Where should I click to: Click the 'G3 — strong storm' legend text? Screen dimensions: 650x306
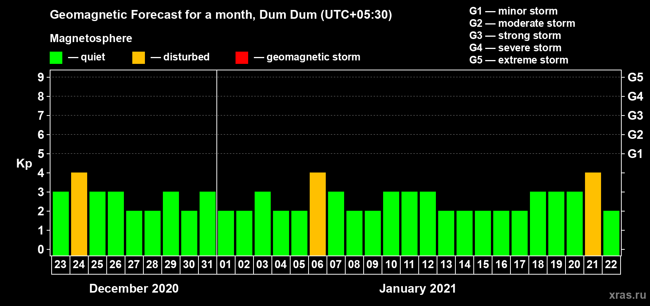pos(515,36)
